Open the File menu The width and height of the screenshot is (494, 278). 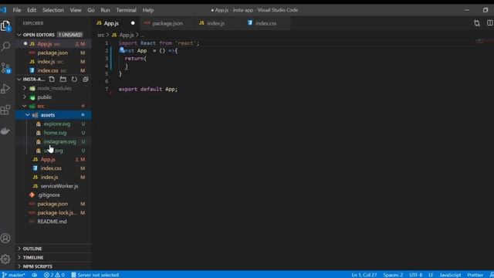(17, 10)
